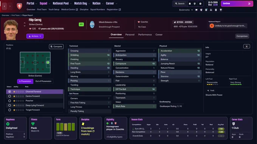Click the Compare button
The height and width of the screenshot is (144, 257).
[x=56, y=47]
